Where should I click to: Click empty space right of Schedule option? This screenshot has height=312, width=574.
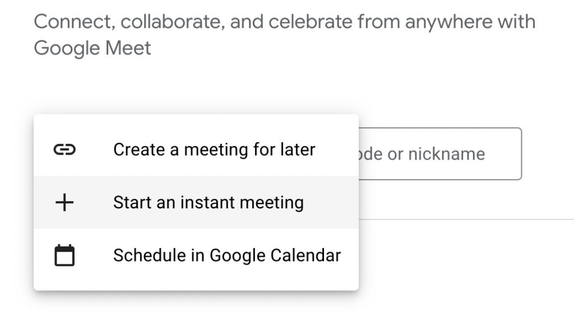click(350, 255)
